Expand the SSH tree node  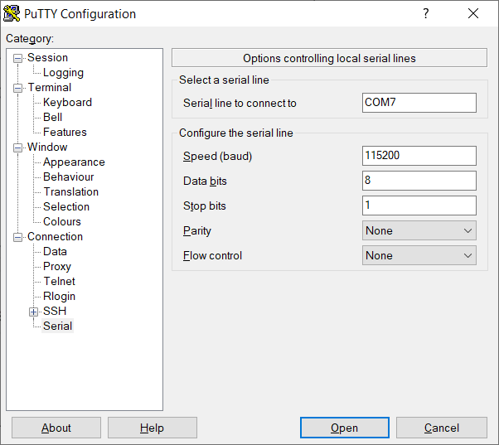[x=34, y=312]
